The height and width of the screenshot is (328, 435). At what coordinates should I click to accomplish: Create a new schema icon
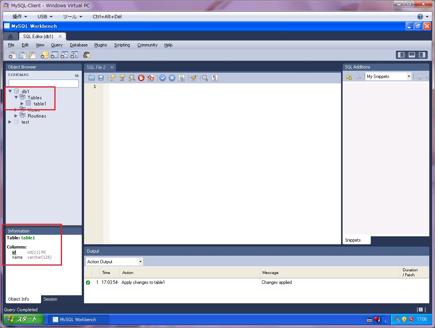click(44, 55)
